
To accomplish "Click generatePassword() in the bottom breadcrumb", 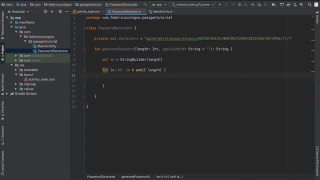I will pyautogui.click(x=135, y=176).
